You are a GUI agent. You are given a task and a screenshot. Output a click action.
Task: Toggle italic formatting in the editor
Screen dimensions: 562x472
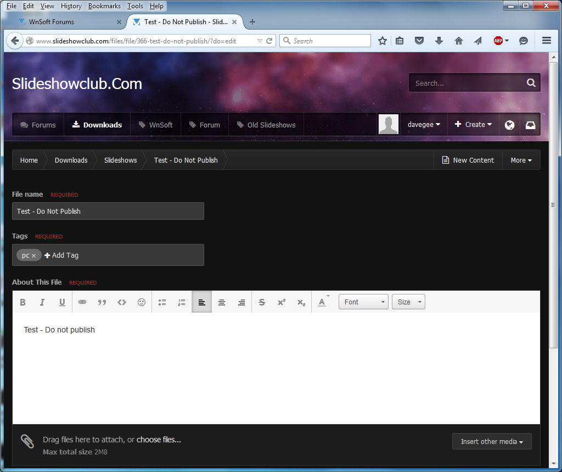pos(42,302)
